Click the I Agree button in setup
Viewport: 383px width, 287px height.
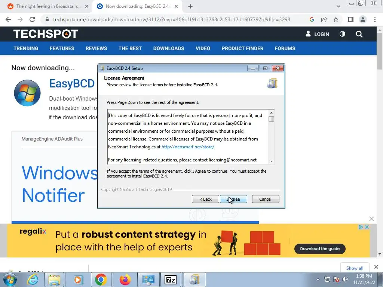click(x=233, y=199)
